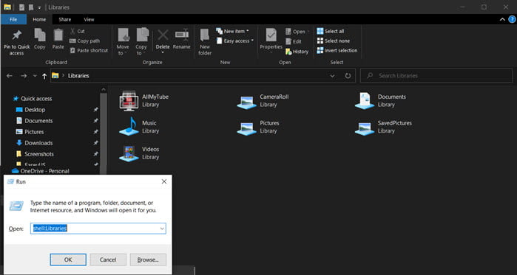The image size is (517, 275).
Task: Click the Cut scissors icon
Action: coord(72,31)
